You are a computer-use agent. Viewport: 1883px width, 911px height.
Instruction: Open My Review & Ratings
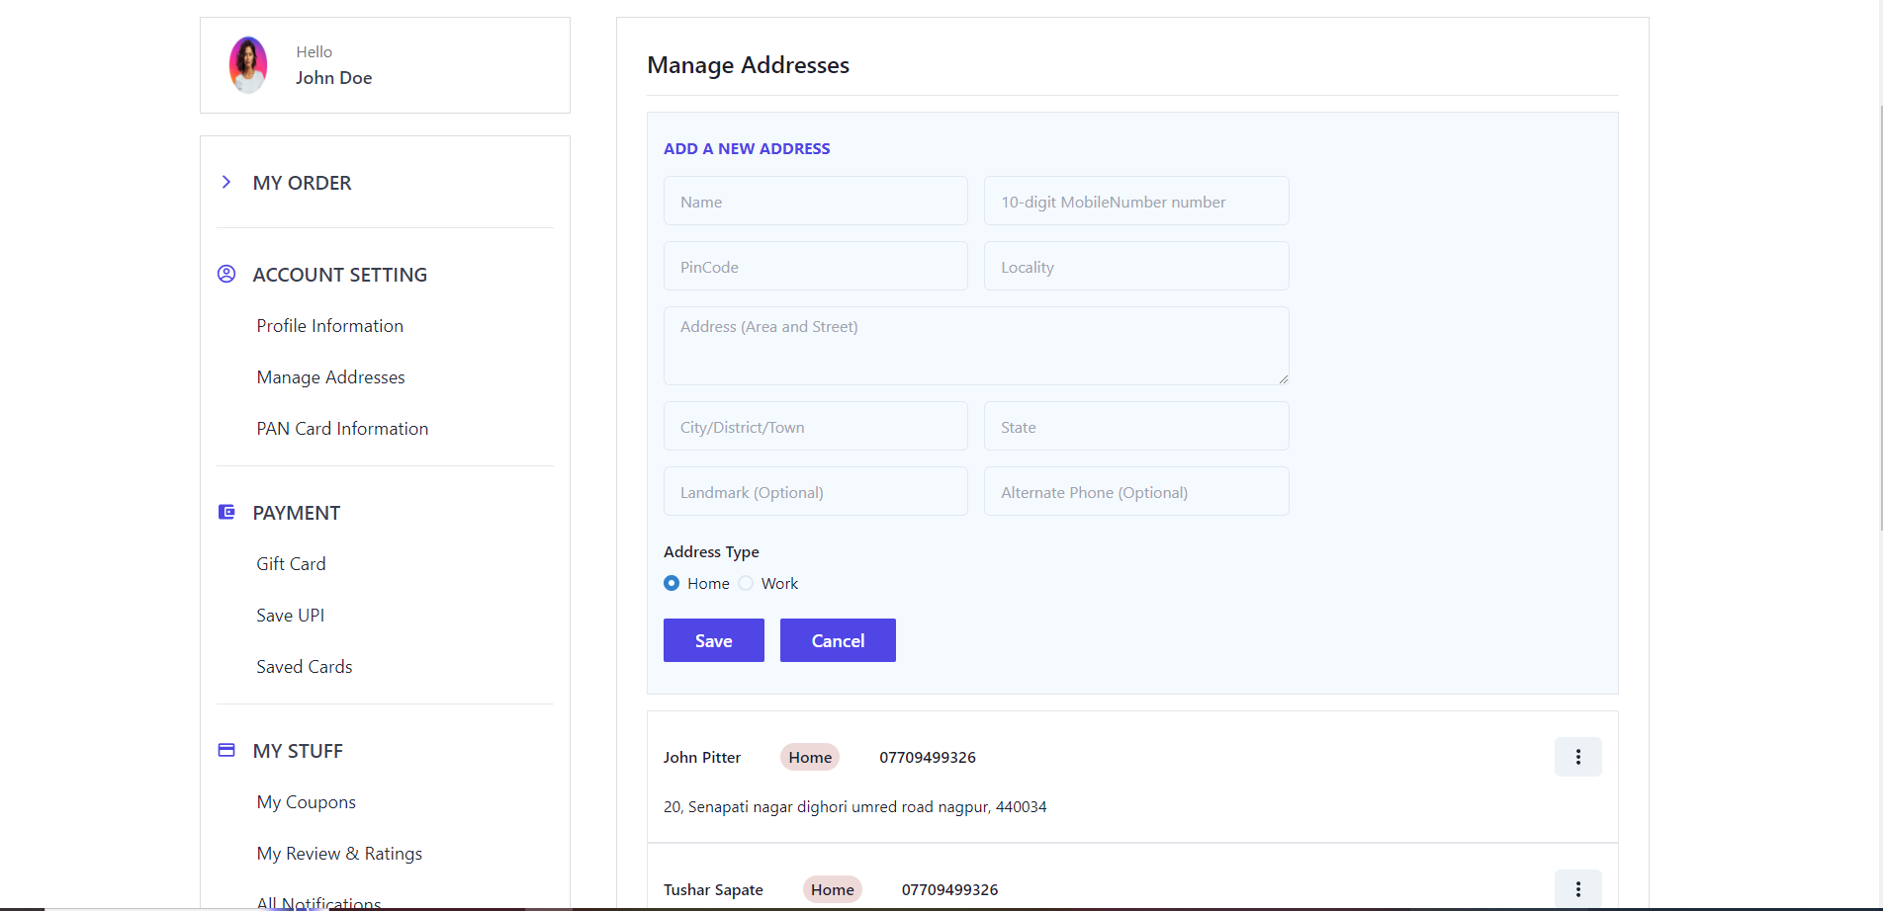click(339, 853)
